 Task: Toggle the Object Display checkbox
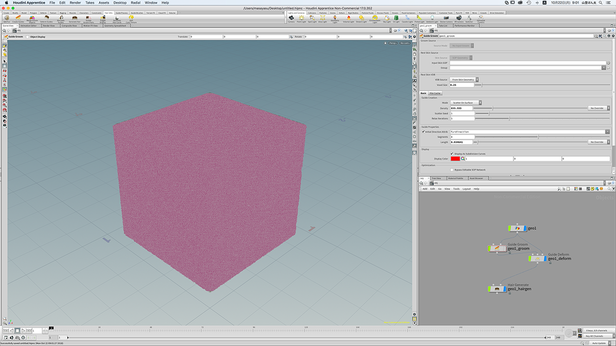click(x=27, y=37)
